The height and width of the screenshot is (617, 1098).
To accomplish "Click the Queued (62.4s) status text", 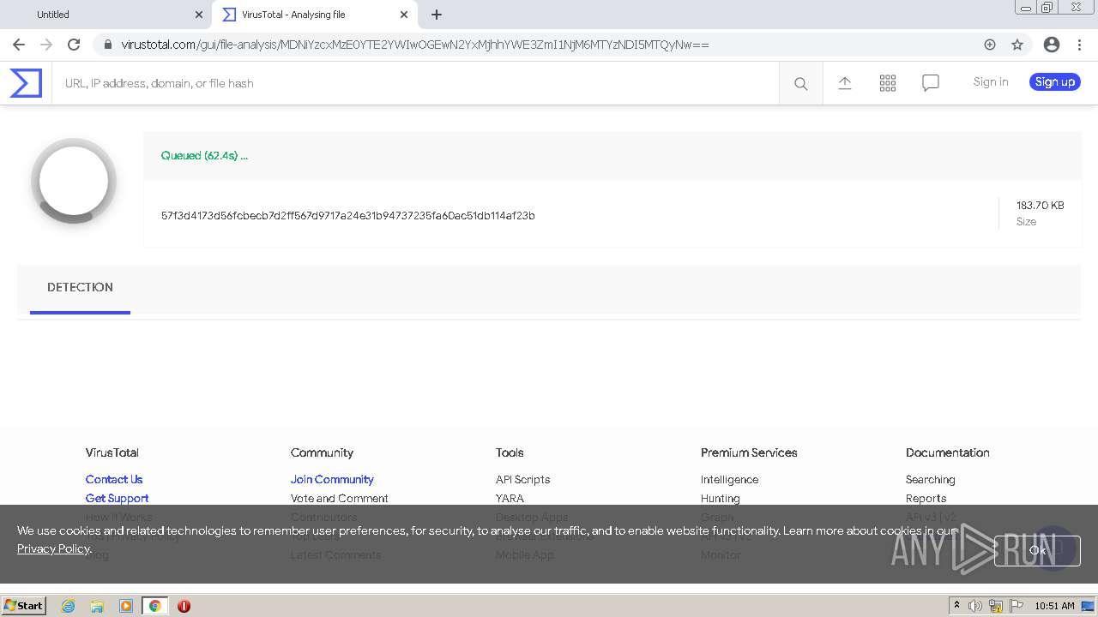I will click(x=204, y=156).
